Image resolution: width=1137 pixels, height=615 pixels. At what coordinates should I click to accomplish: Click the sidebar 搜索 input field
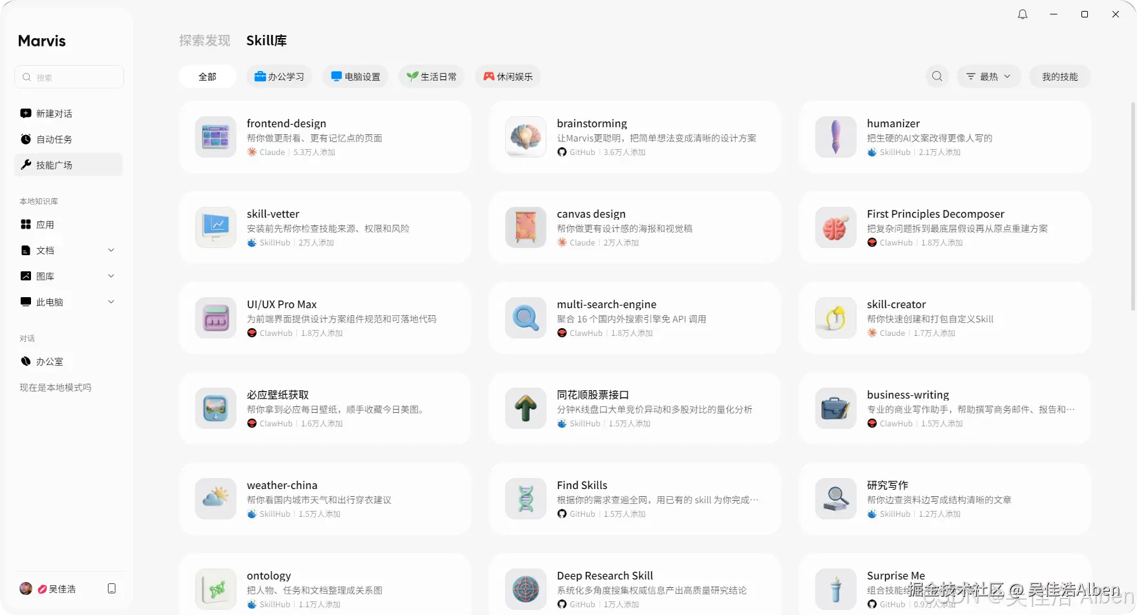pyautogui.click(x=69, y=77)
